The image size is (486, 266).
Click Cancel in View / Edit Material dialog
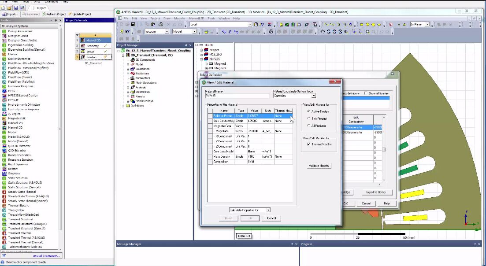tap(271, 218)
